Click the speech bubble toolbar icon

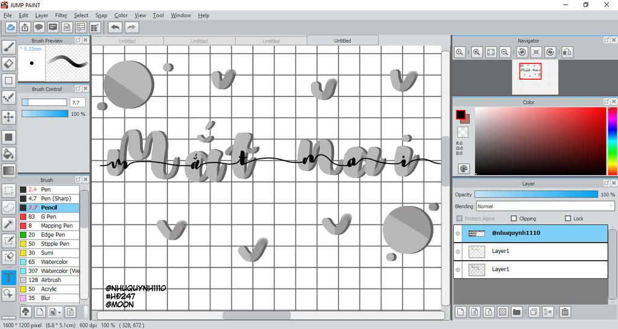pyautogui.click(x=39, y=27)
